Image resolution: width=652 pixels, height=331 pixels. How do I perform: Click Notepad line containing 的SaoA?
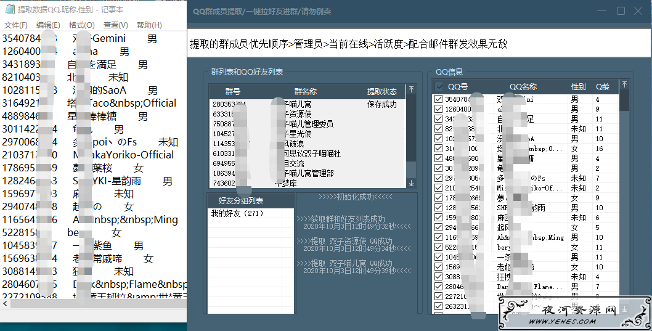[x=79, y=90]
